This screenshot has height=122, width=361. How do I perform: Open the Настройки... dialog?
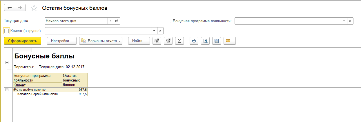(61, 41)
